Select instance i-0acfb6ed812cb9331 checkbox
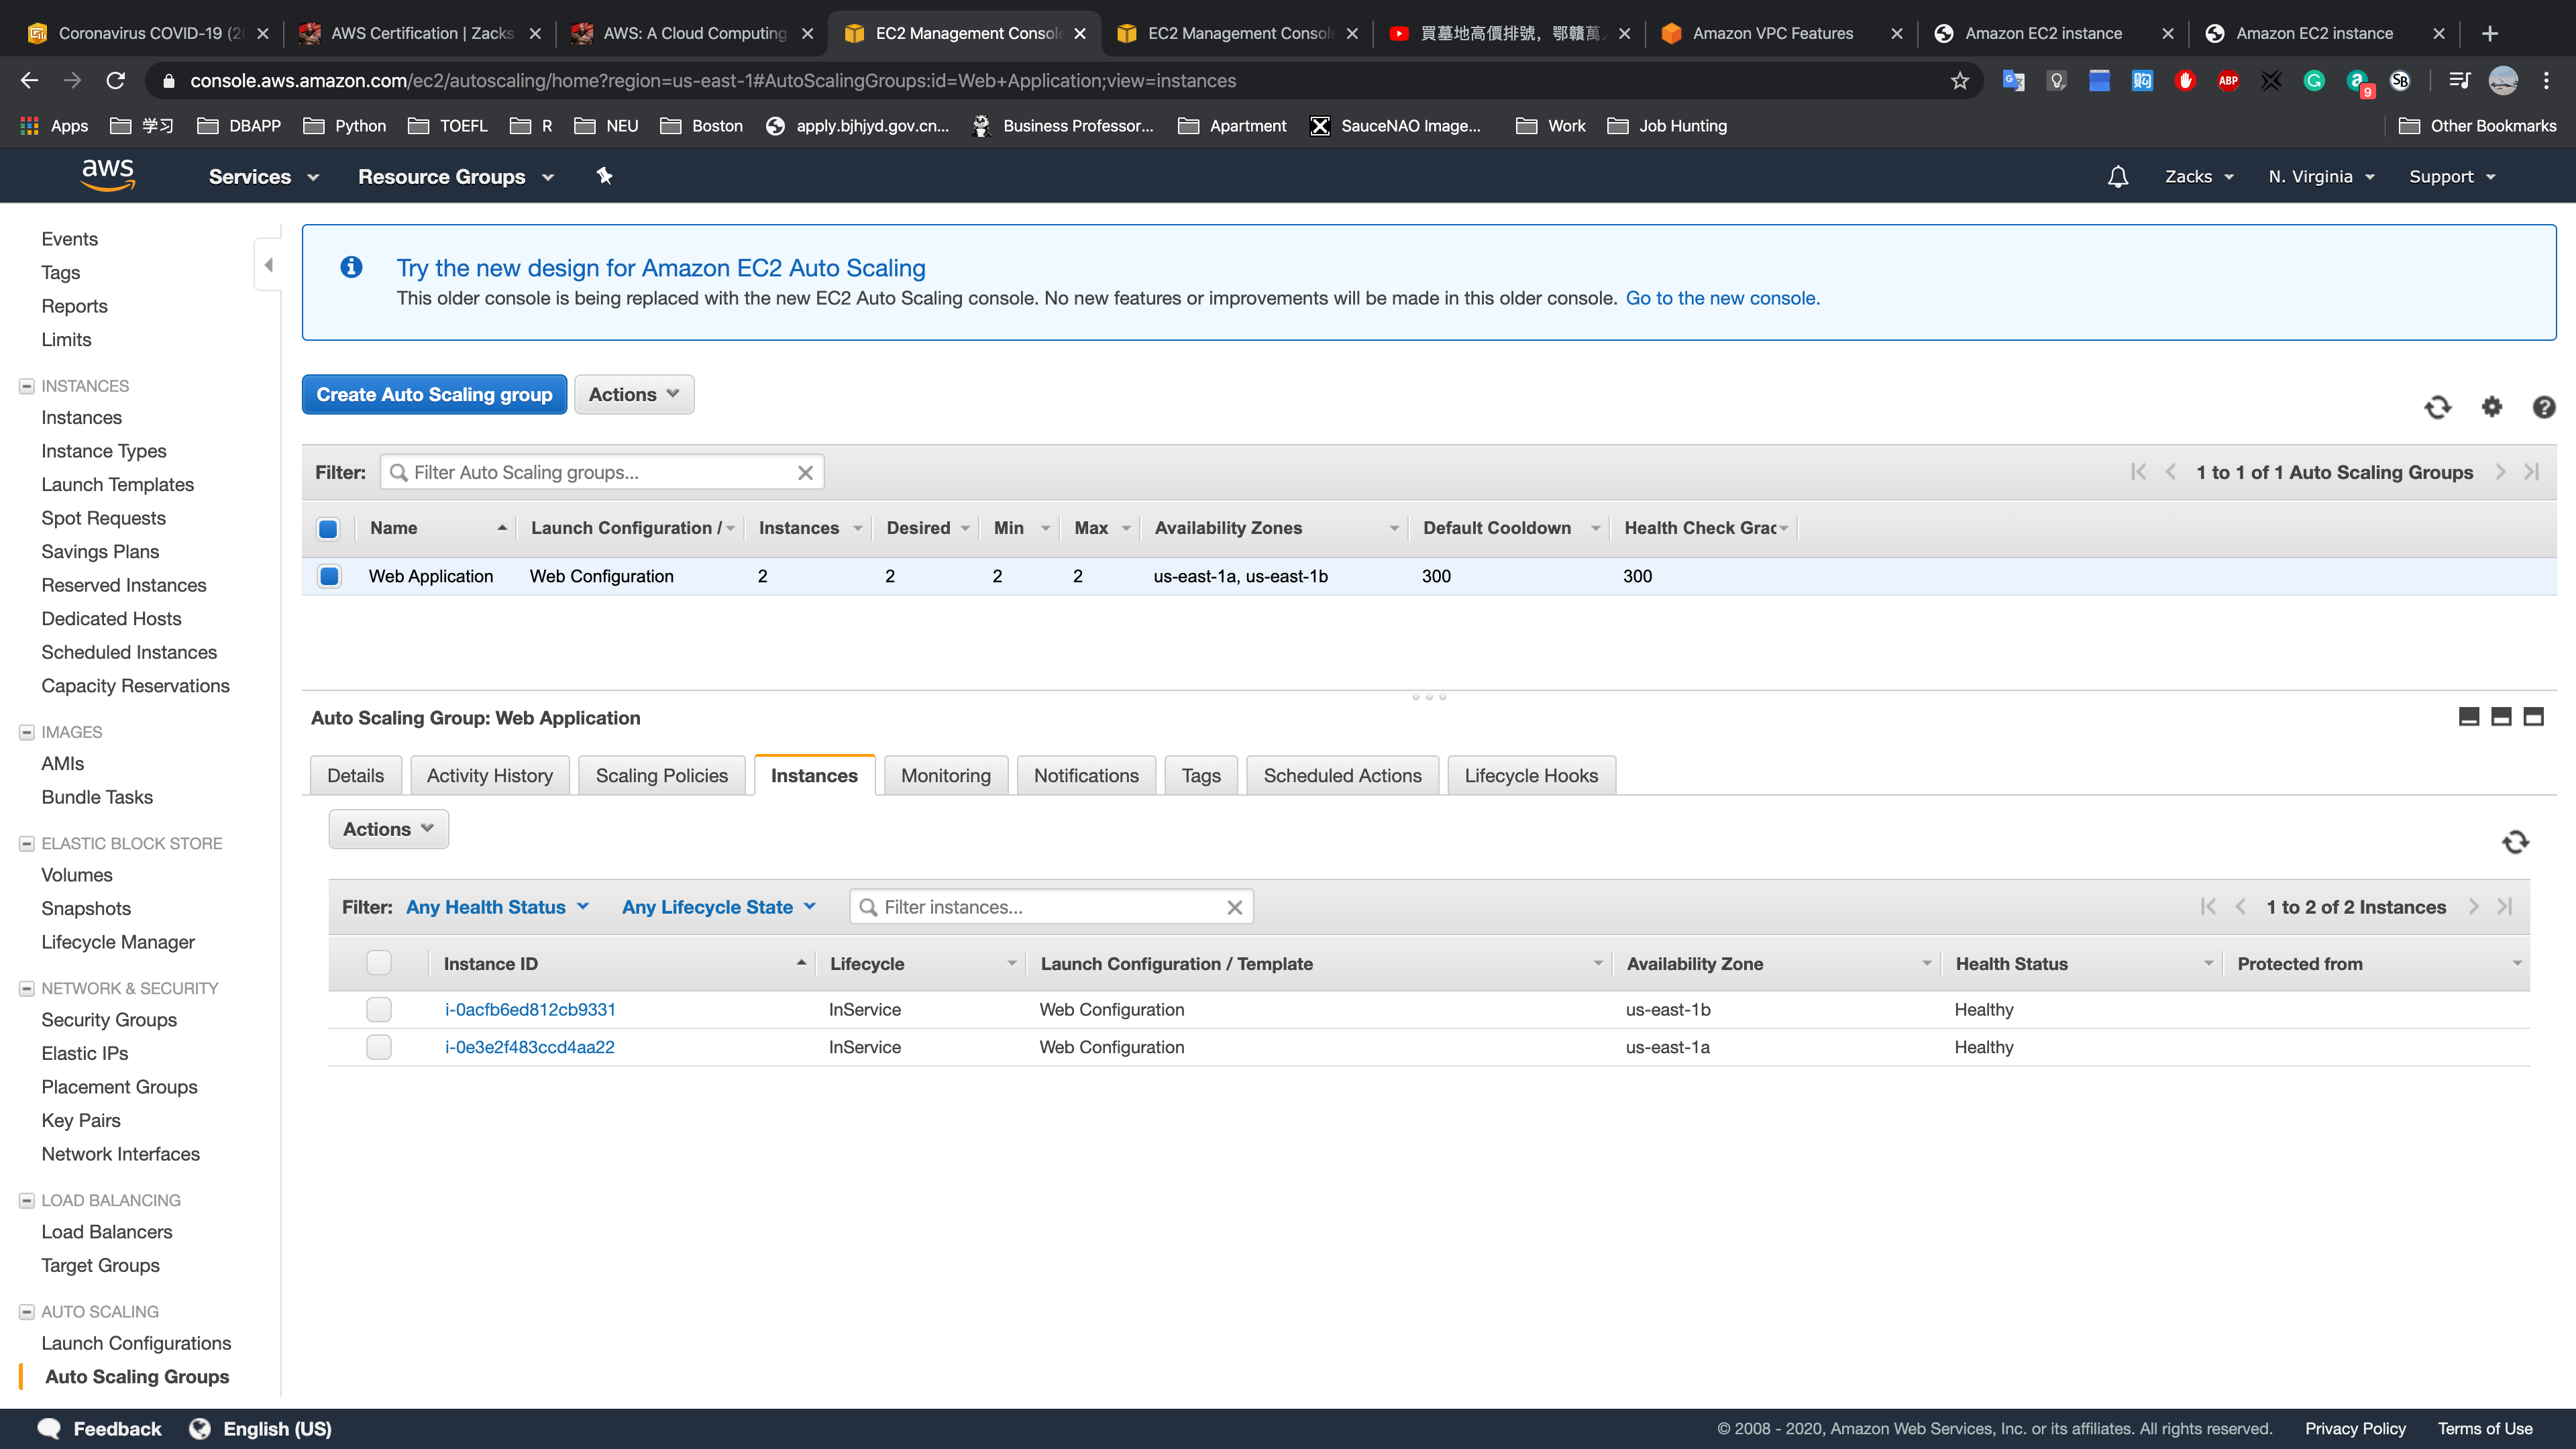The image size is (2576, 1449). 379,1010
